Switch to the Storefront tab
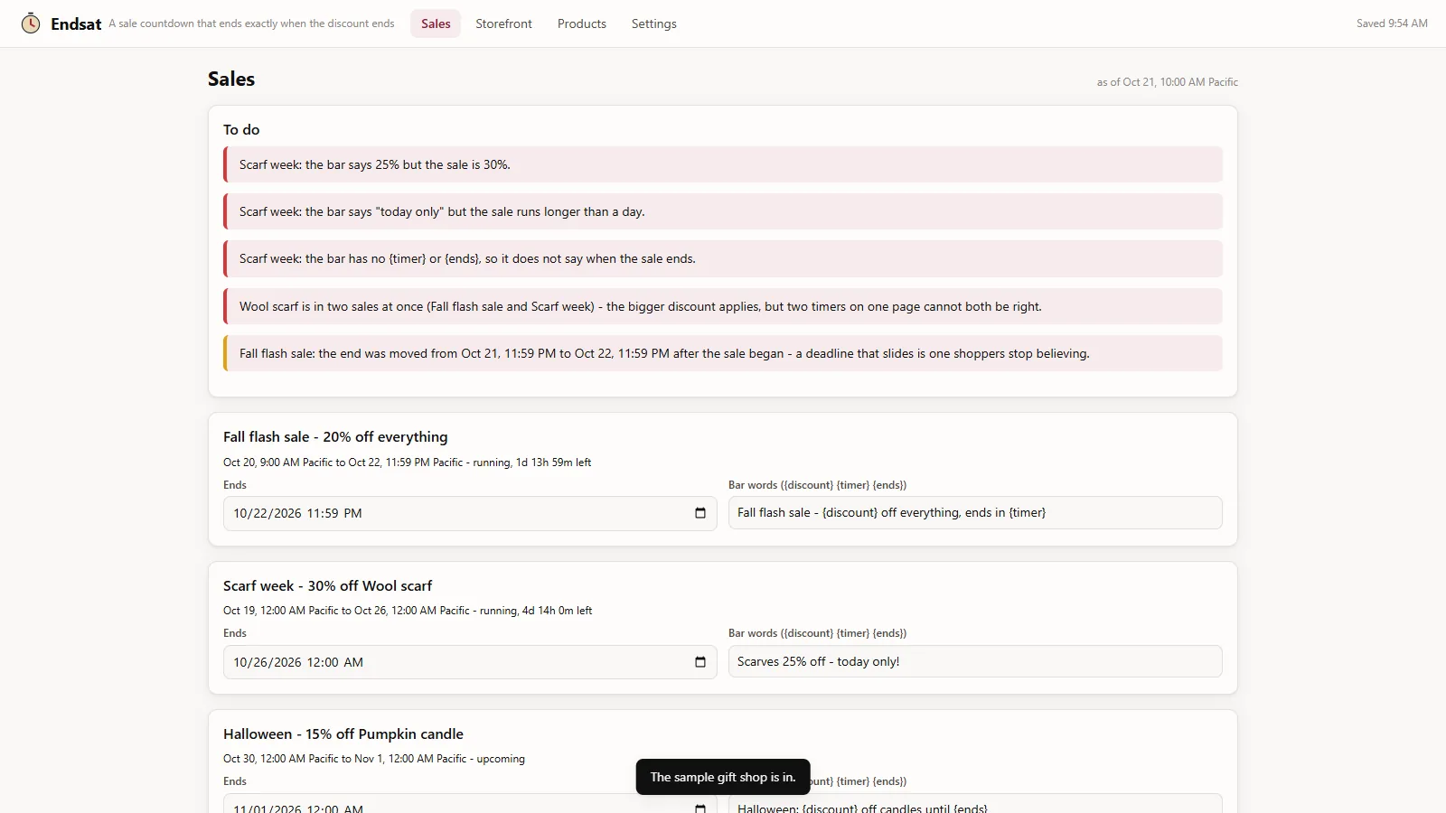1446x813 pixels. click(503, 23)
